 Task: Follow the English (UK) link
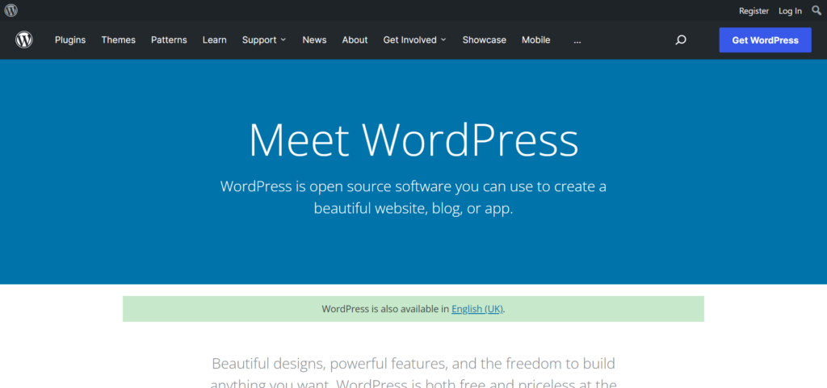(x=477, y=309)
